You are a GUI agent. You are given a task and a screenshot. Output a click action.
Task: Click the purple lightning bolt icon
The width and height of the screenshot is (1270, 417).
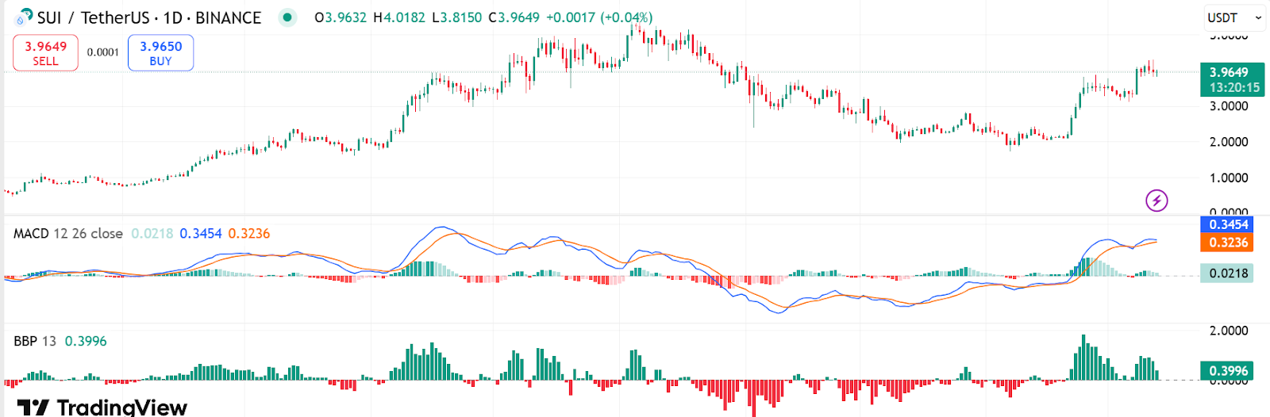click(x=1156, y=201)
